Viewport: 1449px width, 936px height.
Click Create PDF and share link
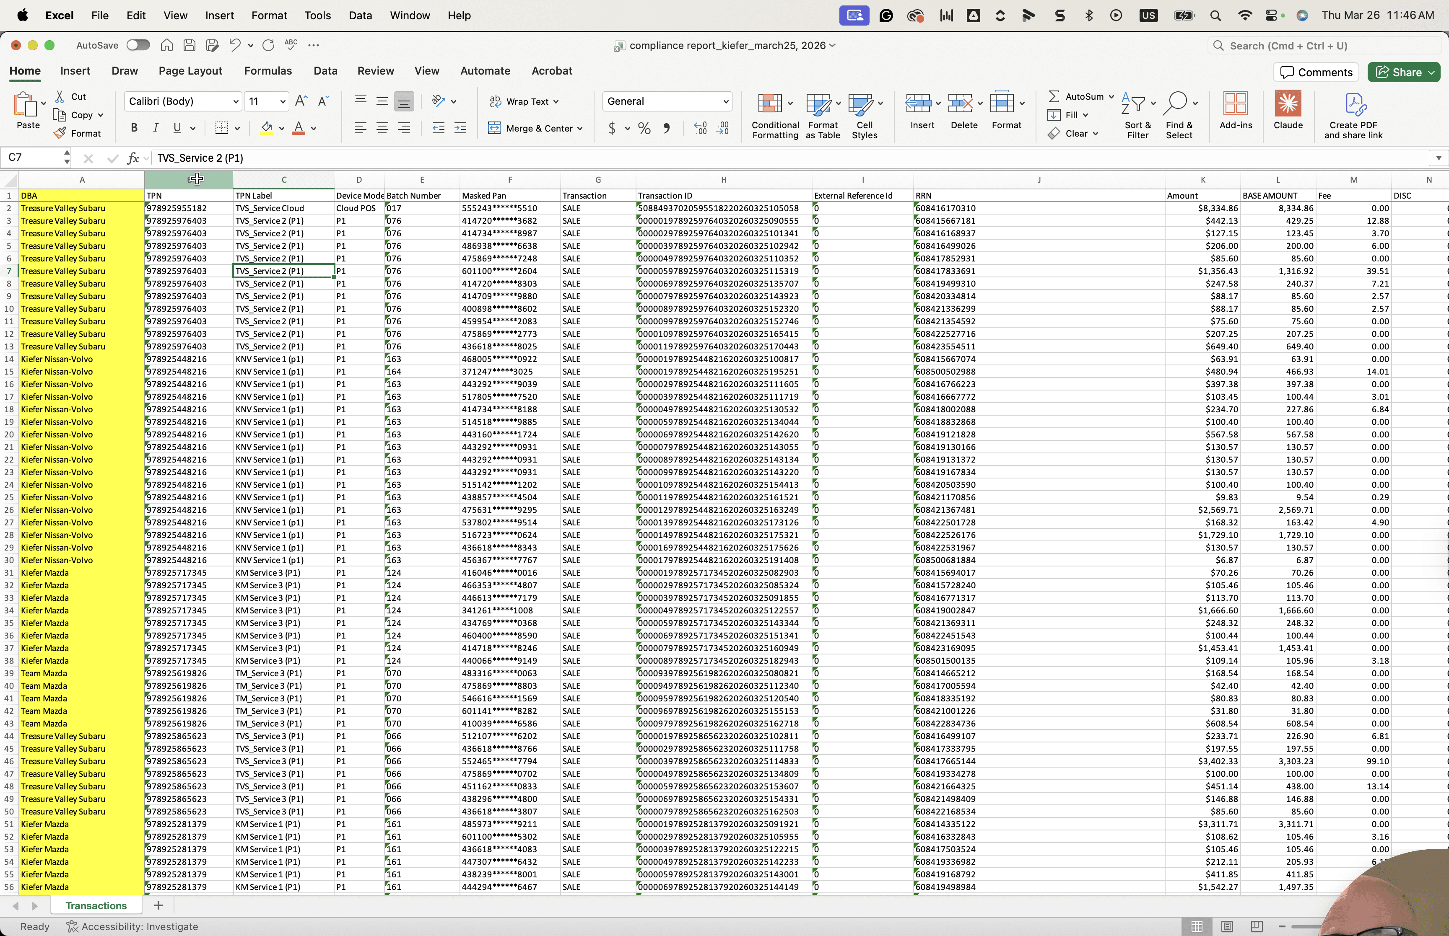click(x=1354, y=116)
